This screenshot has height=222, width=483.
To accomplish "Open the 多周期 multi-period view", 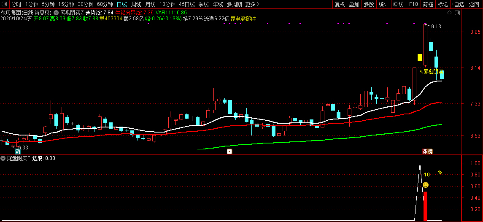I will pos(234,4).
